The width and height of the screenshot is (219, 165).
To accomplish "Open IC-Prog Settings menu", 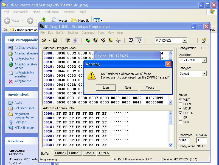I will click(73, 33).
